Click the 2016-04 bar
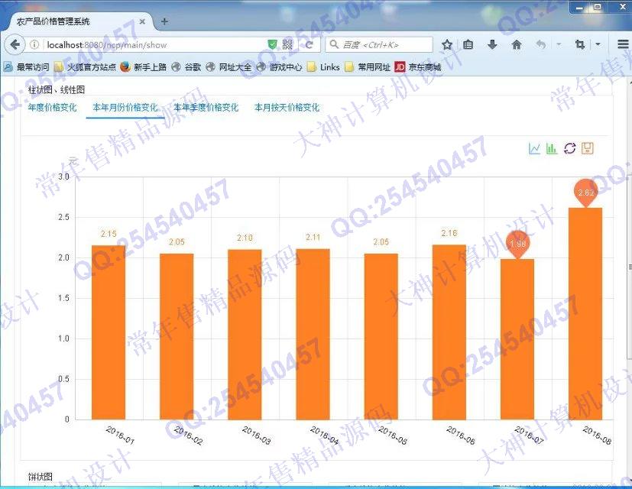The width and height of the screenshot is (632, 489). click(x=313, y=334)
